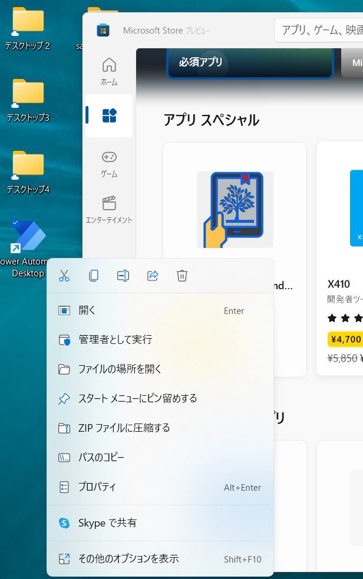This screenshot has width=363, height=579.
Task: Click the Cut scissors icon in context menu
Action: coord(64,276)
